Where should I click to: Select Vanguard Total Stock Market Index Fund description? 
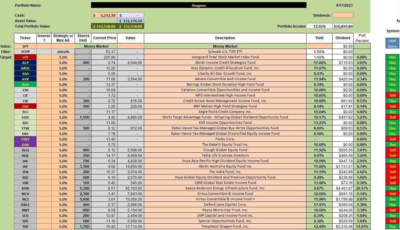pyautogui.click(x=225, y=57)
